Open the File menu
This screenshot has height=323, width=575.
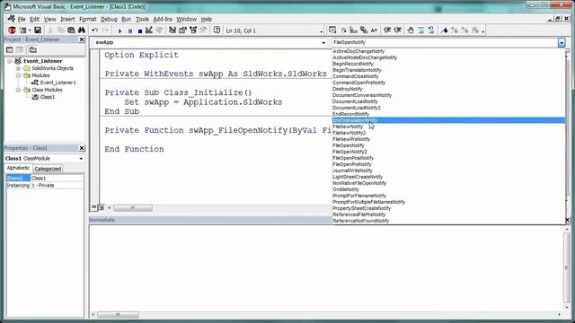(x=22, y=19)
